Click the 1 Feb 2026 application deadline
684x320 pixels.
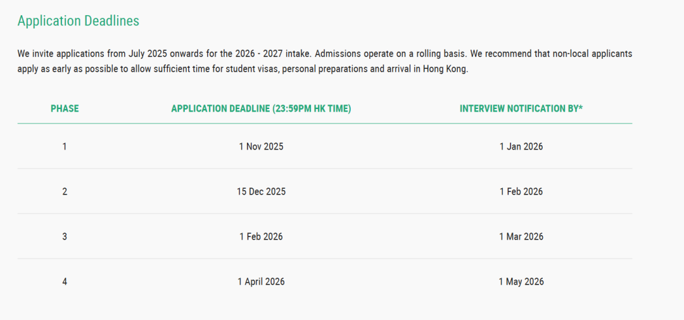pos(261,236)
